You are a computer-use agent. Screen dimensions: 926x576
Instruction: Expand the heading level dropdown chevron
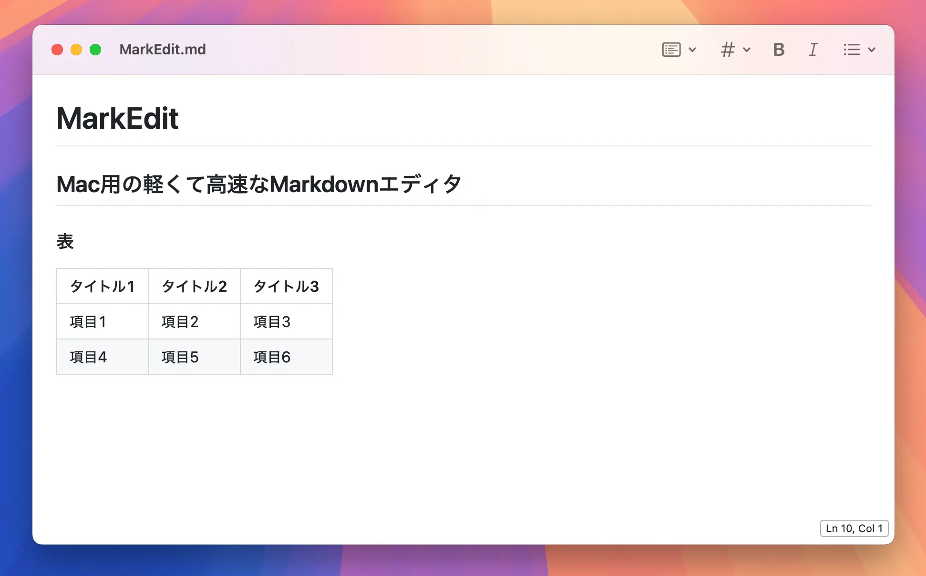coord(747,50)
